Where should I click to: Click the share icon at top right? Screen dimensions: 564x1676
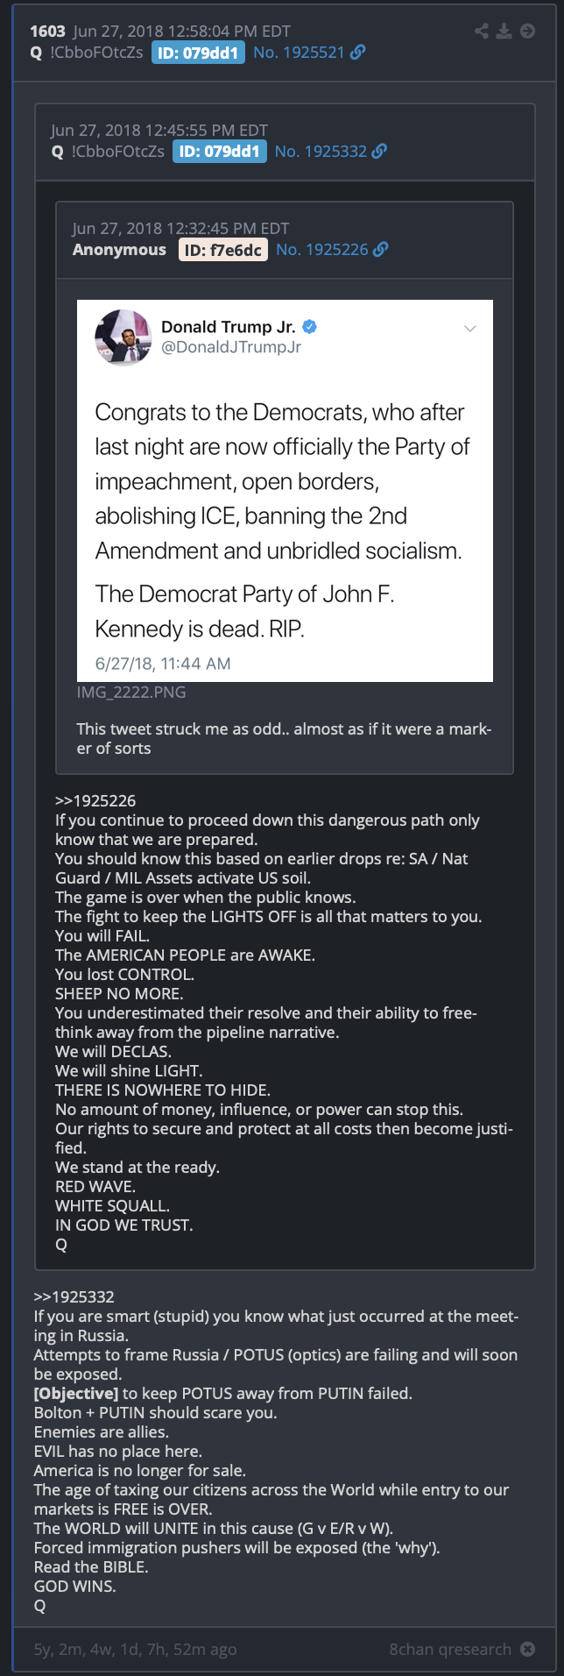tap(482, 31)
